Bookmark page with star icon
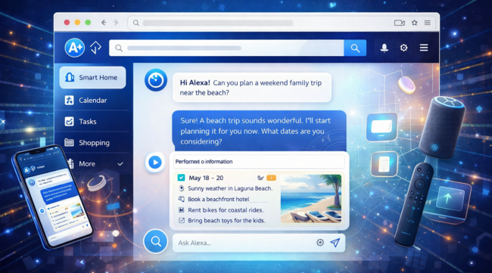Screen dimensions: 492x273 (x=415, y=23)
